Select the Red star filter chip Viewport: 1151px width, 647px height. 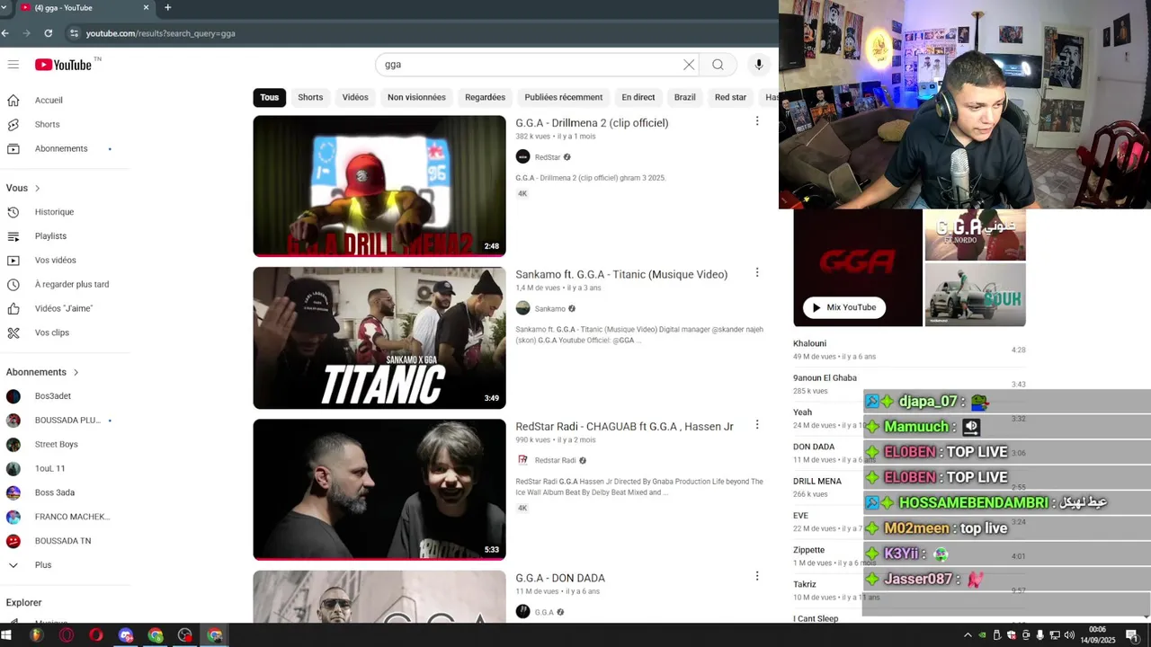pyautogui.click(x=730, y=97)
